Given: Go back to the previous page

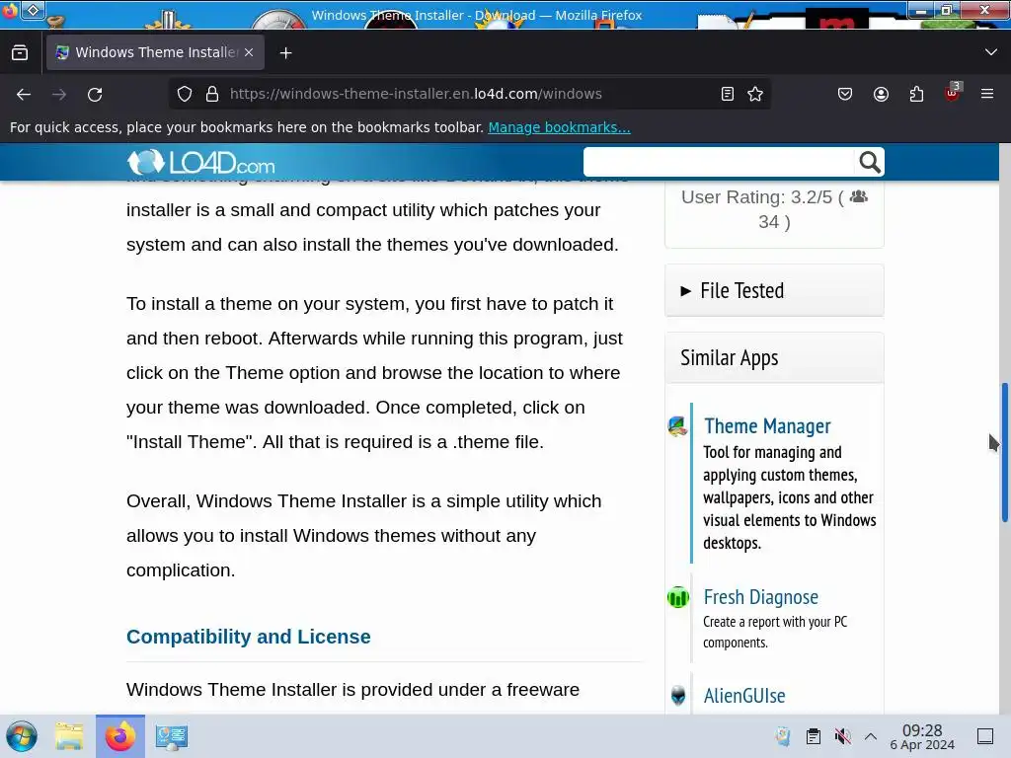Looking at the screenshot, I should click(x=24, y=94).
